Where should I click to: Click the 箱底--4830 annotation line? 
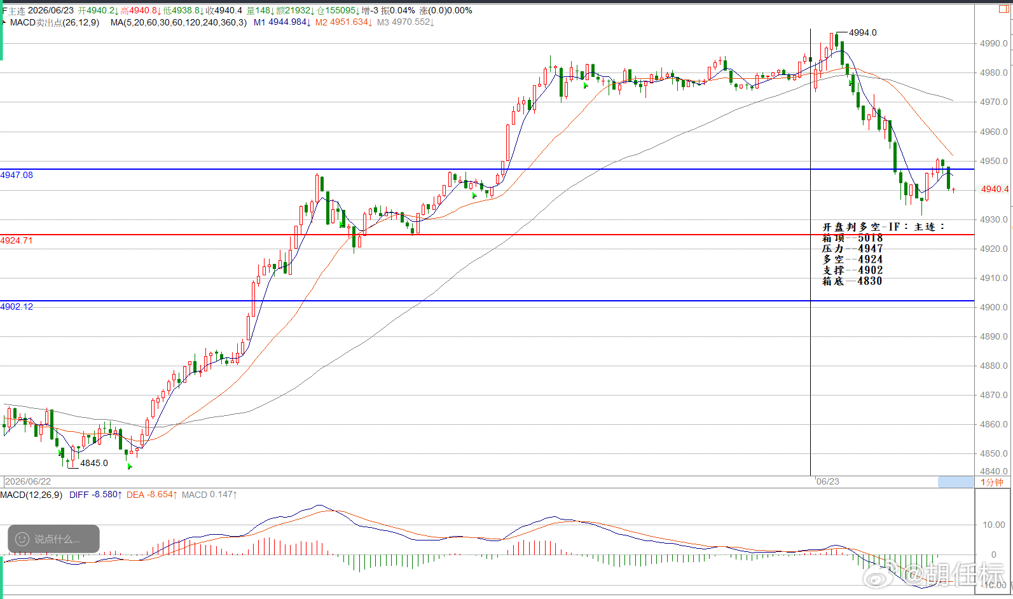pyautogui.click(x=852, y=281)
